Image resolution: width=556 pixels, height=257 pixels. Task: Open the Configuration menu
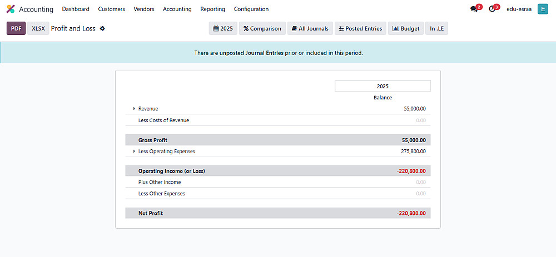[251, 9]
